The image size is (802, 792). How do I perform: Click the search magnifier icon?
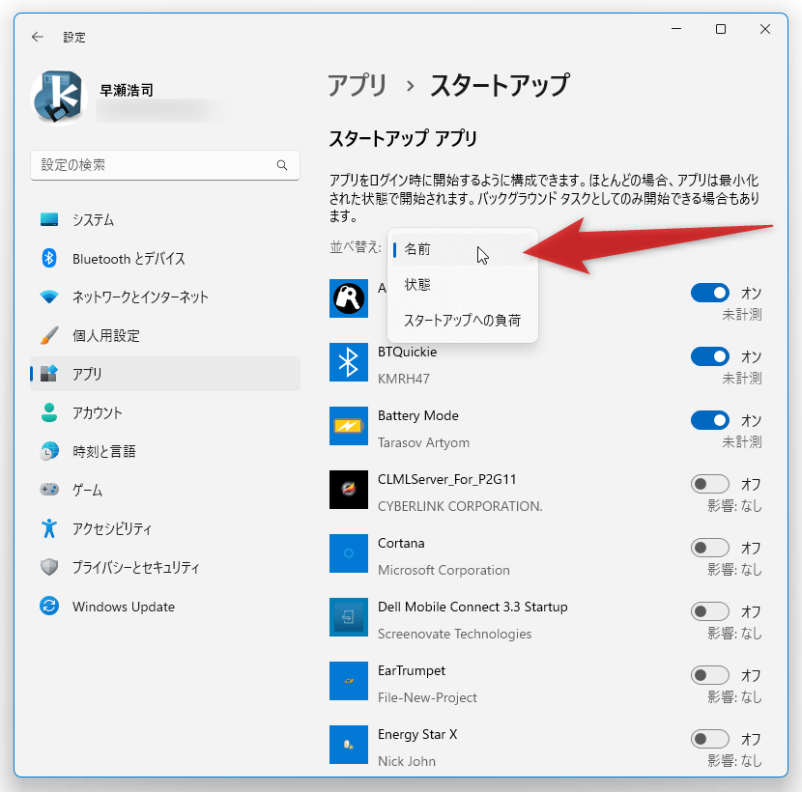282,165
